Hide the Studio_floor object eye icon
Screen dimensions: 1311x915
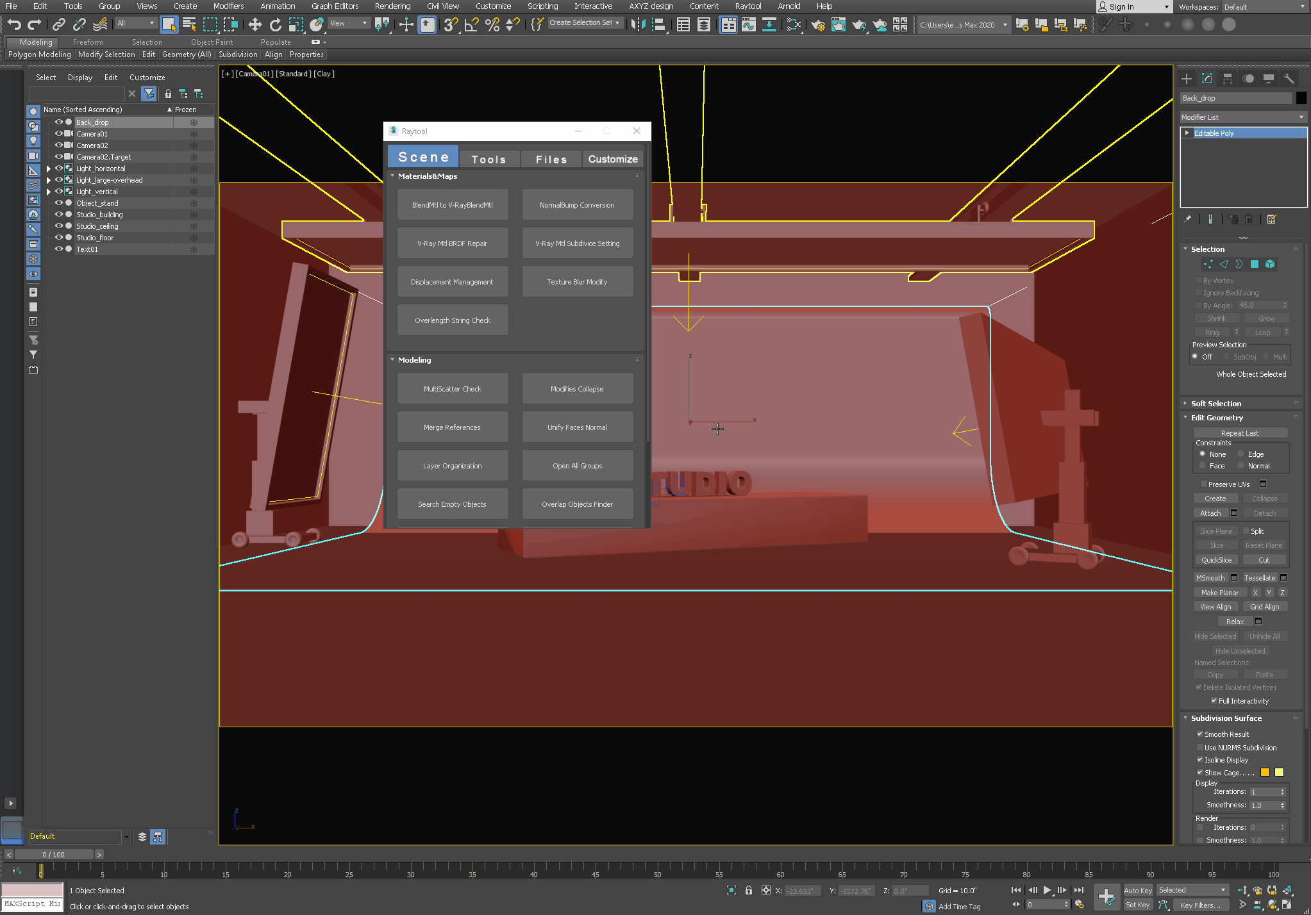tap(58, 238)
